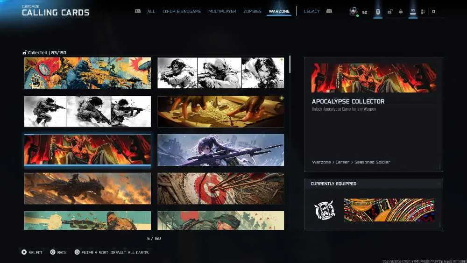Click the R1 bumper icon after LEGACY
The height and width of the screenshot is (263, 467).
(x=329, y=11)
